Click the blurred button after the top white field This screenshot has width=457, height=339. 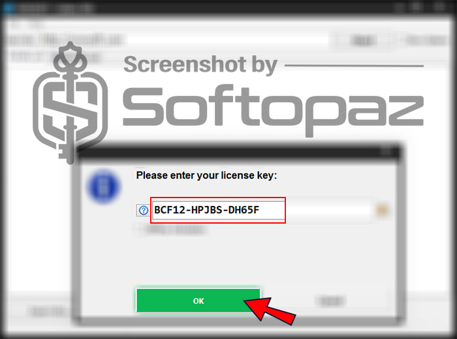pos(363,40)
